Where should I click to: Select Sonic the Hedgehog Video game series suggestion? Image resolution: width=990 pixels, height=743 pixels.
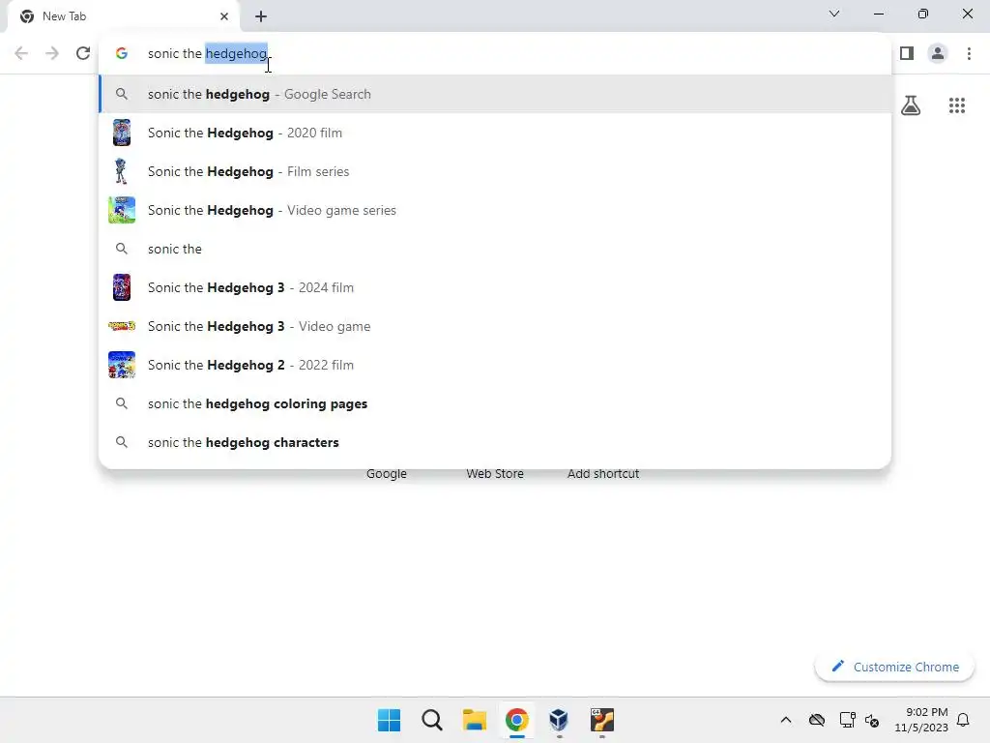click(495, 210)
